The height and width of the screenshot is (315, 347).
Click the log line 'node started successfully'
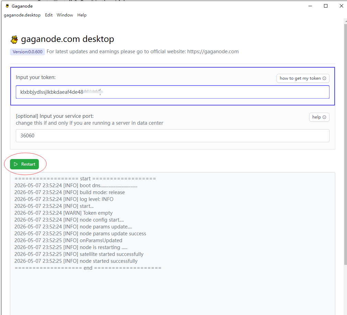(76, 261)
